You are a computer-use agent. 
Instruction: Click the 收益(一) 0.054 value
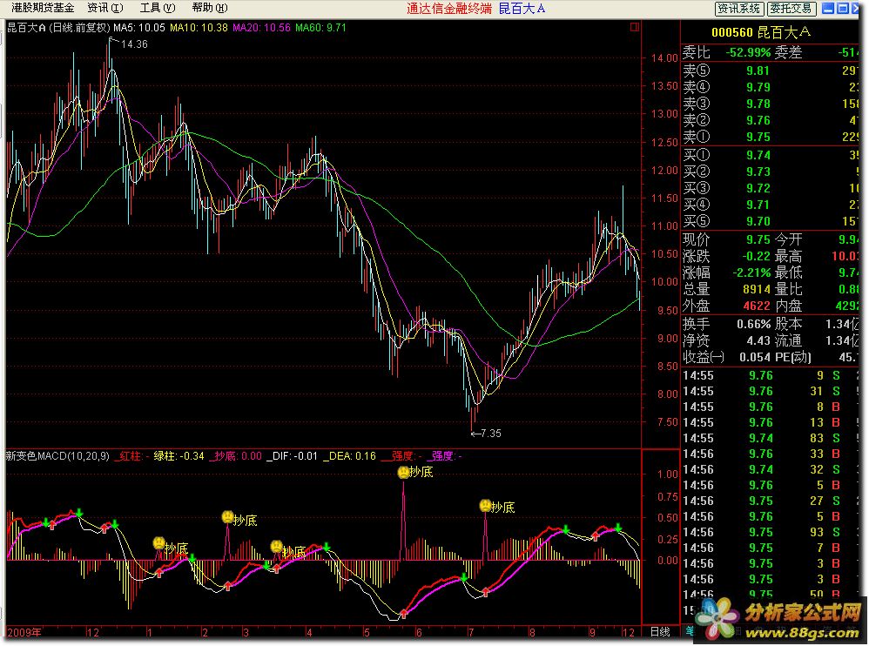(x=755, y=357)
